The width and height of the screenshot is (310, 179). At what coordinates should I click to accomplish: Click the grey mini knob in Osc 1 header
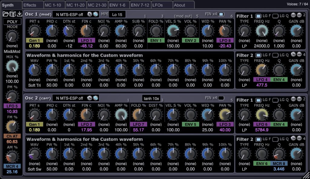point(90,14)
